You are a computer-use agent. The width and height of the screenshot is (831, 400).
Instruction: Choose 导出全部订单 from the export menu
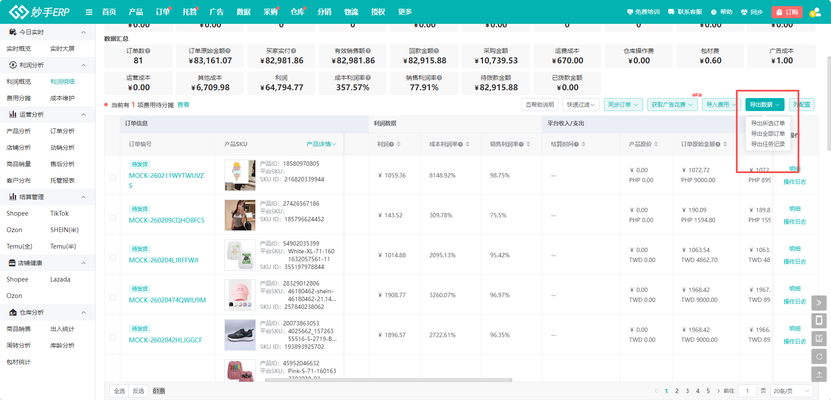[x=768, y=134]
